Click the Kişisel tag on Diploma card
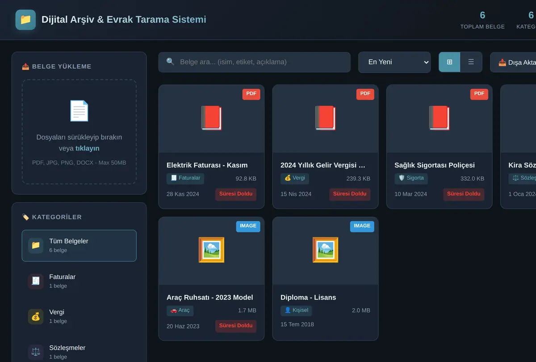Image resolution: width=536 pixels, height=362 pixels. pyautogui.click(x=296, y=310)
